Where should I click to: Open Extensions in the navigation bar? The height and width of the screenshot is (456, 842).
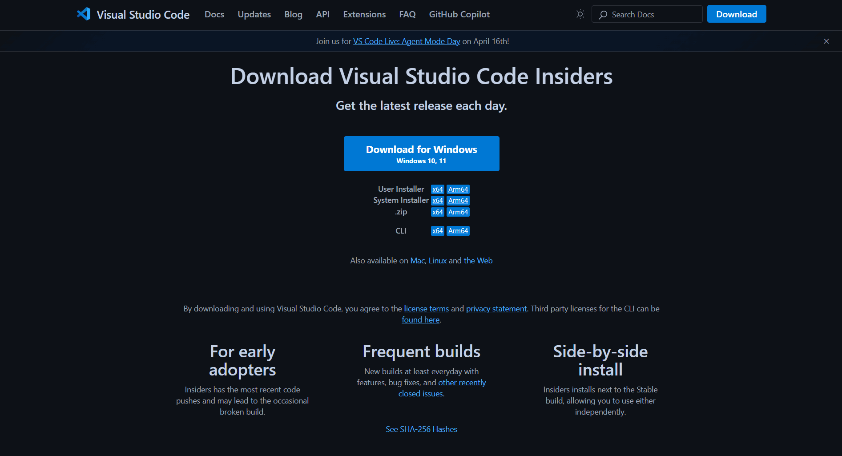[x=365, y=14]
